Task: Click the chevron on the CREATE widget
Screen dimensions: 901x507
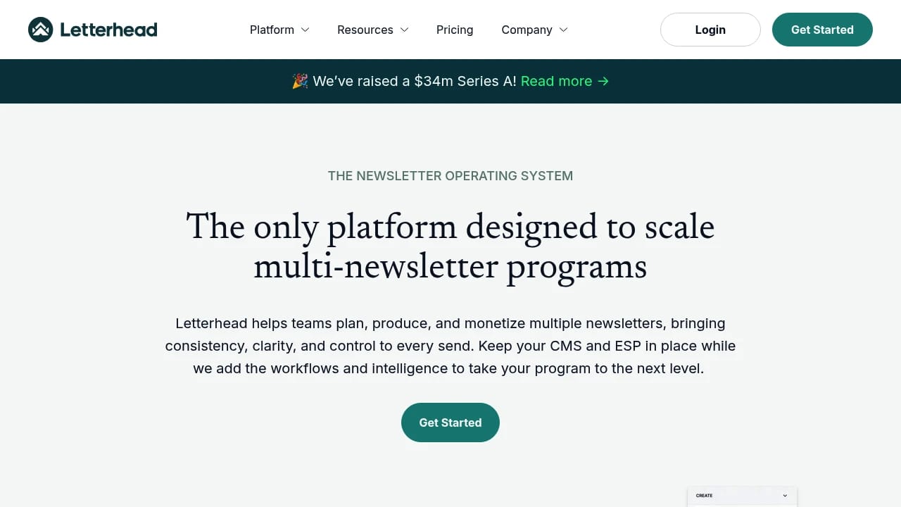Action: (x=785, y=495)
